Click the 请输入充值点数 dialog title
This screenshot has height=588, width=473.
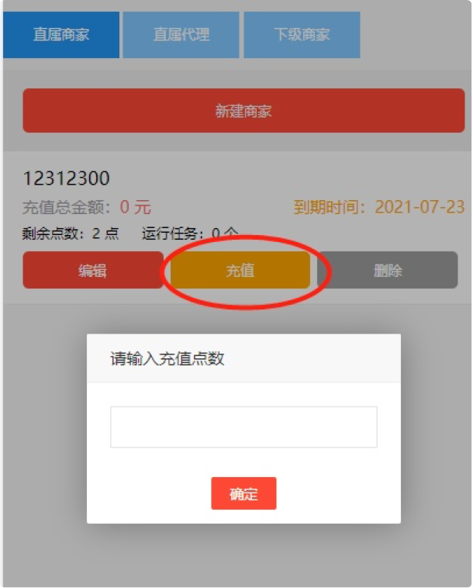pos(167,359)
